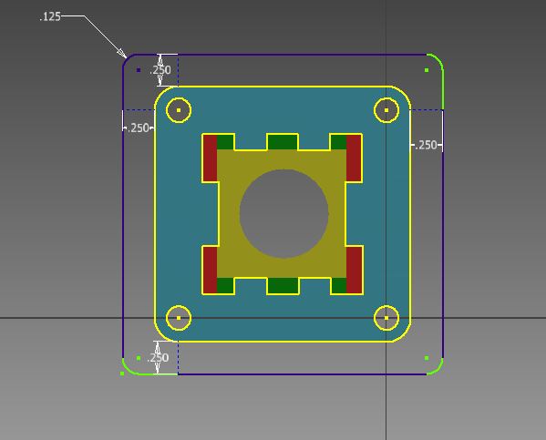546x440 pixels.
Task: Click the purple center point near top-left fillet
Action: pyautogui.click(x=139, y=70)
